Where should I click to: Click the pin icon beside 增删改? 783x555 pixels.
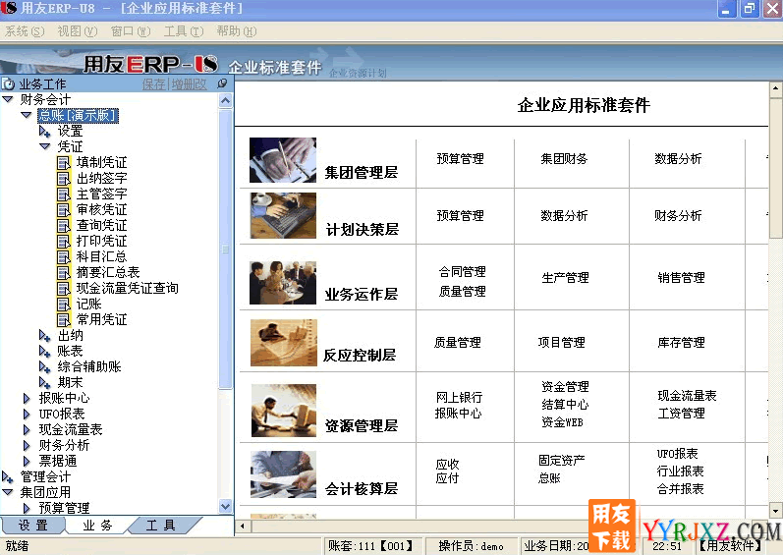pyautogui.click(x=223, y=83)
